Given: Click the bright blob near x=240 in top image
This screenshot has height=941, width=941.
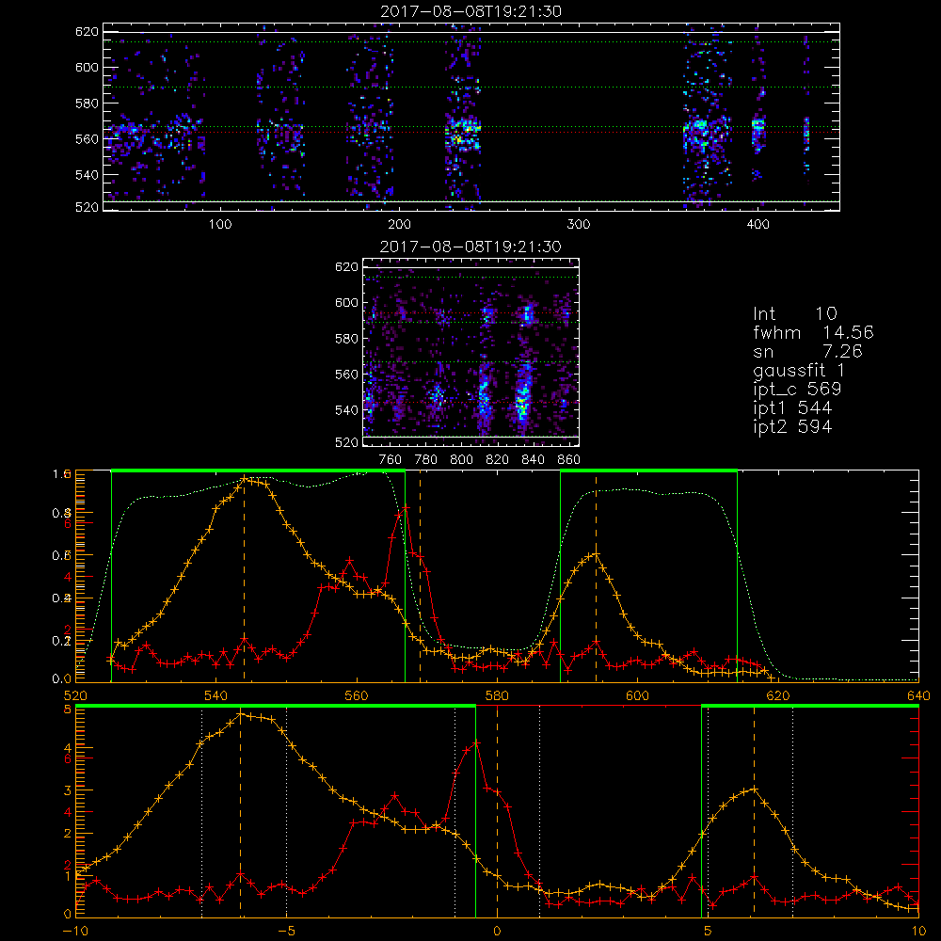Looking at the screenshot, I should pos(462,134).
